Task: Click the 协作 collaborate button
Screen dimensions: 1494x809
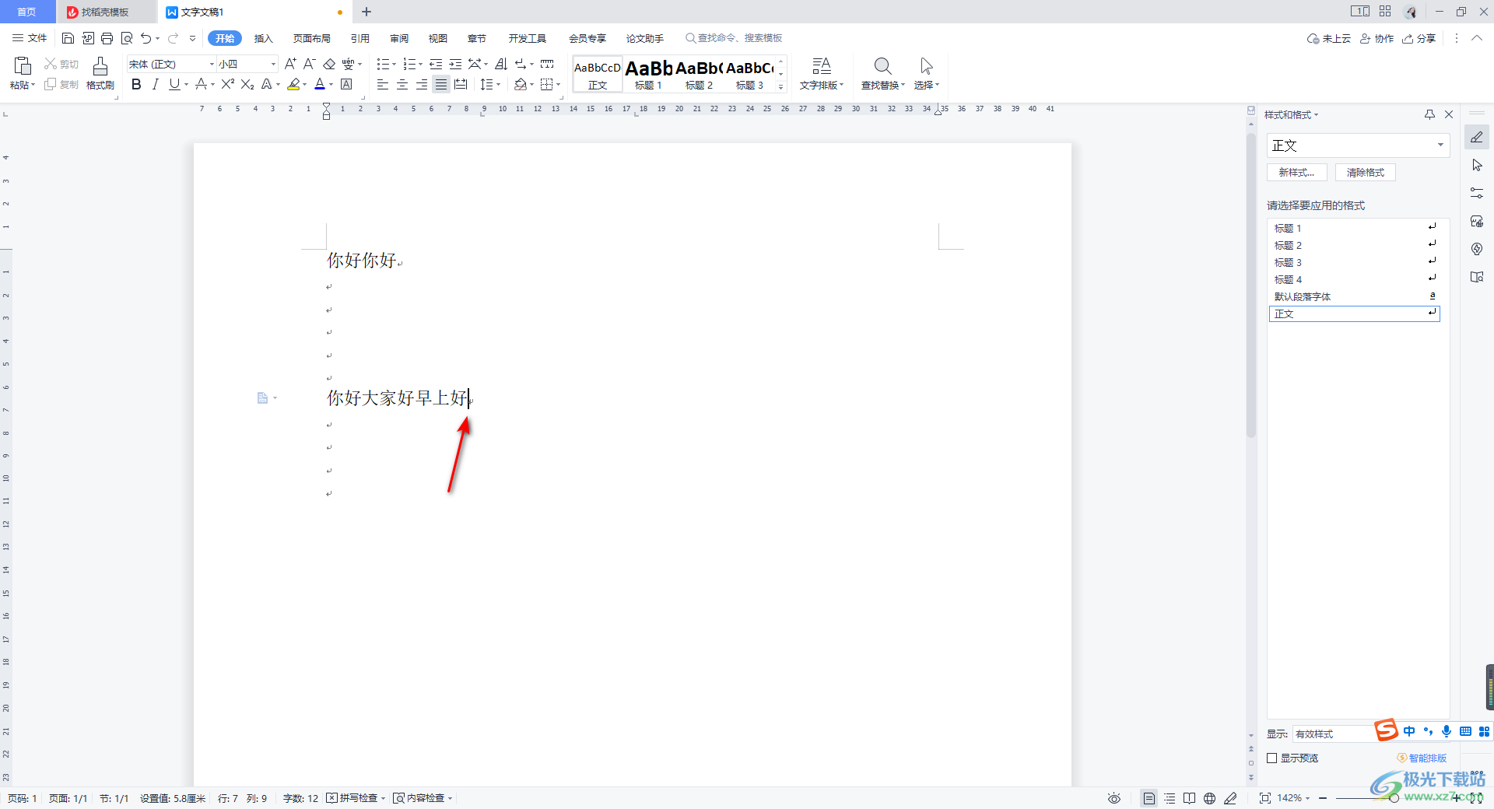Action: coord(1377,38)
